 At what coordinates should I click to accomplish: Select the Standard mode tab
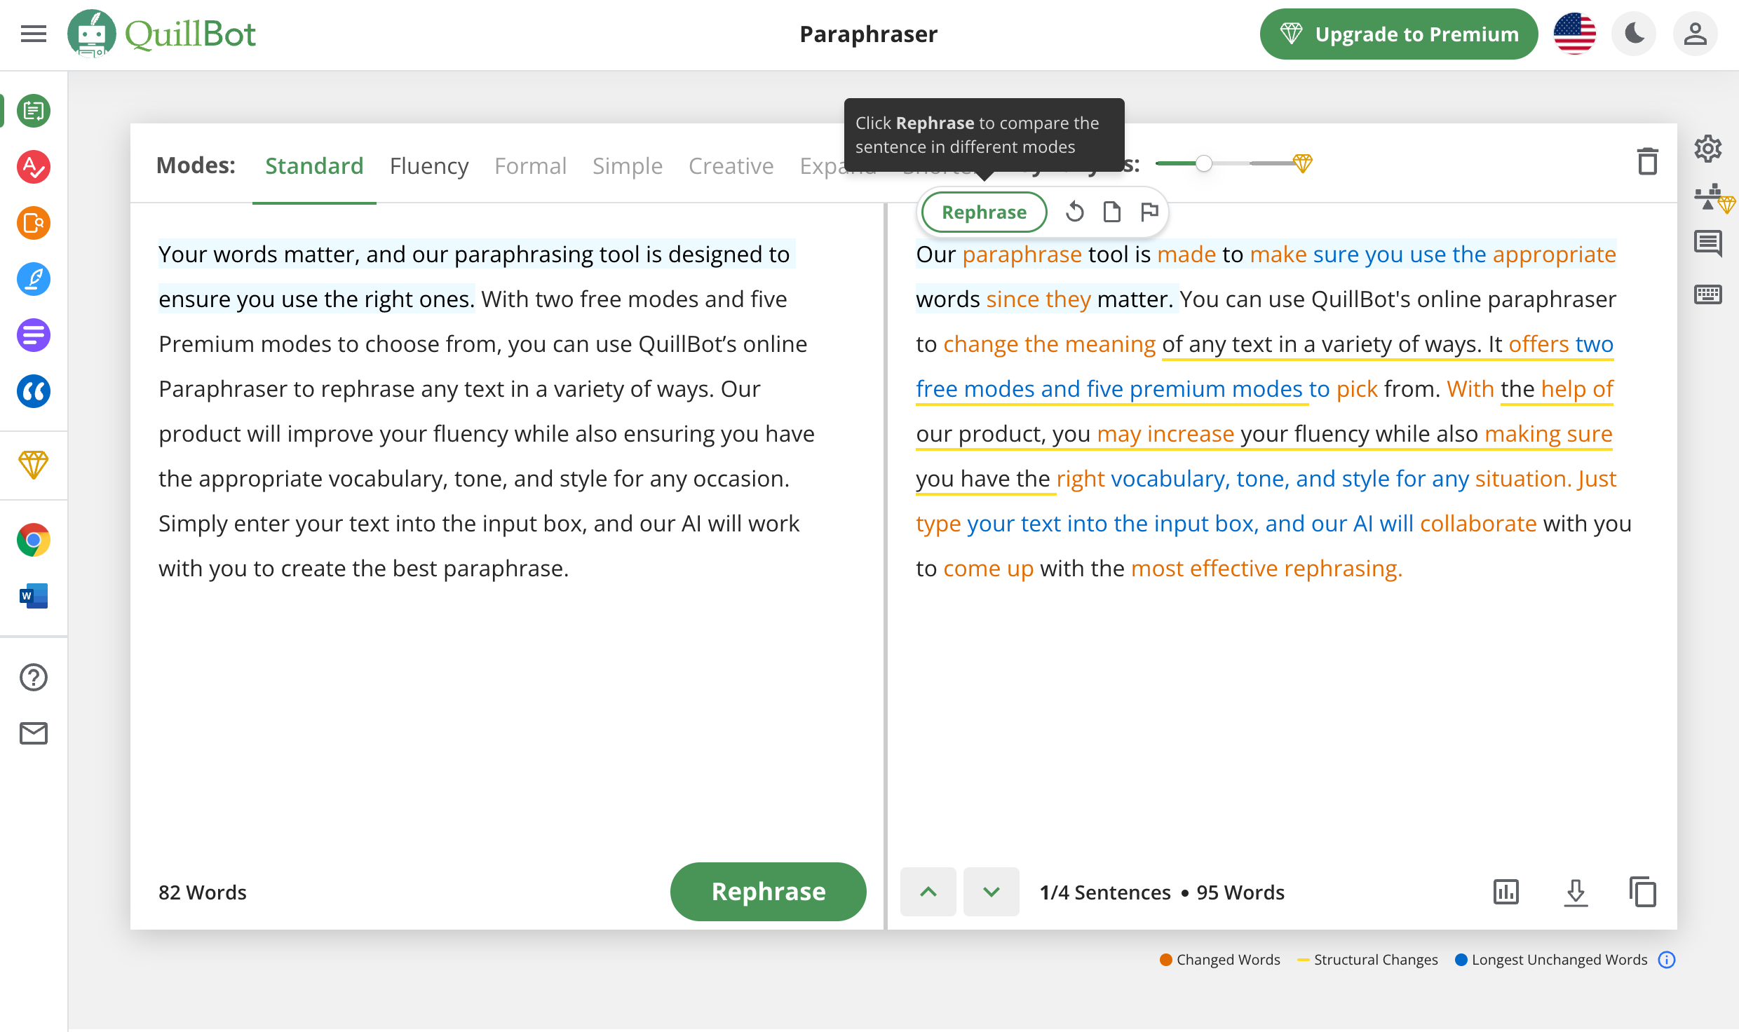[x=314, y=165]
